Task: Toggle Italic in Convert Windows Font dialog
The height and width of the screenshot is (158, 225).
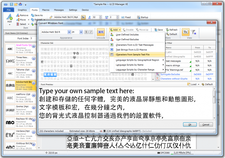Action: (x=91, y=32)
